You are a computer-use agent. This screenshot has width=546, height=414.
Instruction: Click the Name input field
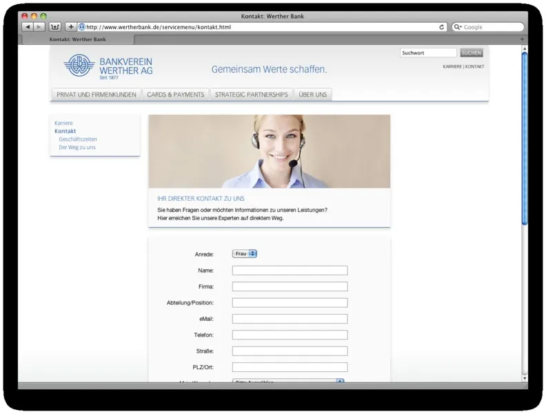[290, 270]
